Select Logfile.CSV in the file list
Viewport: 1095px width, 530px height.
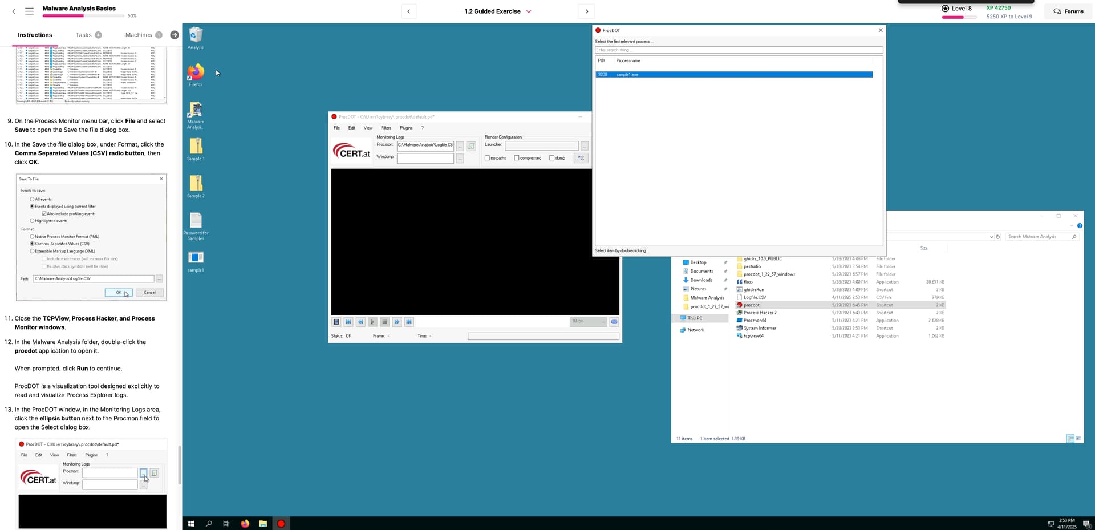point(755,297)
